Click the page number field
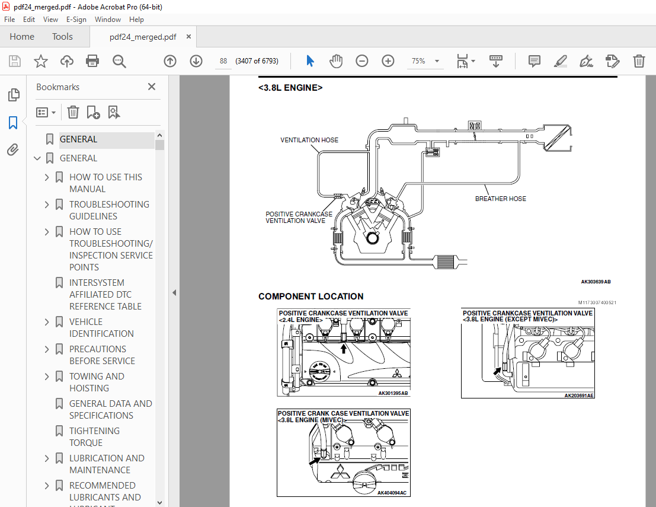Screen dimensions: 656x507 pos(223,61)
